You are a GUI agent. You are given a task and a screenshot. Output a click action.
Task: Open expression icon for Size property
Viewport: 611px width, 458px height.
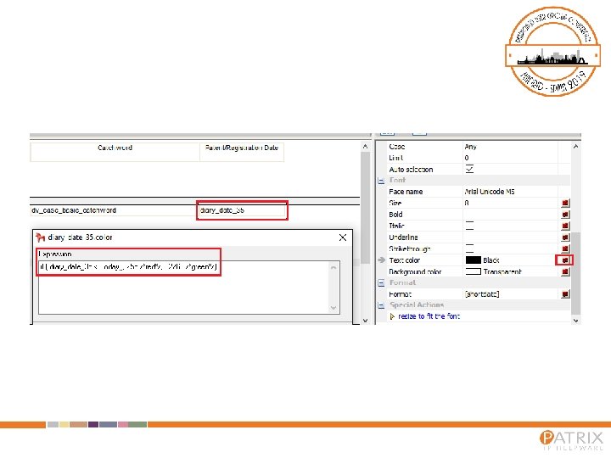565,203
